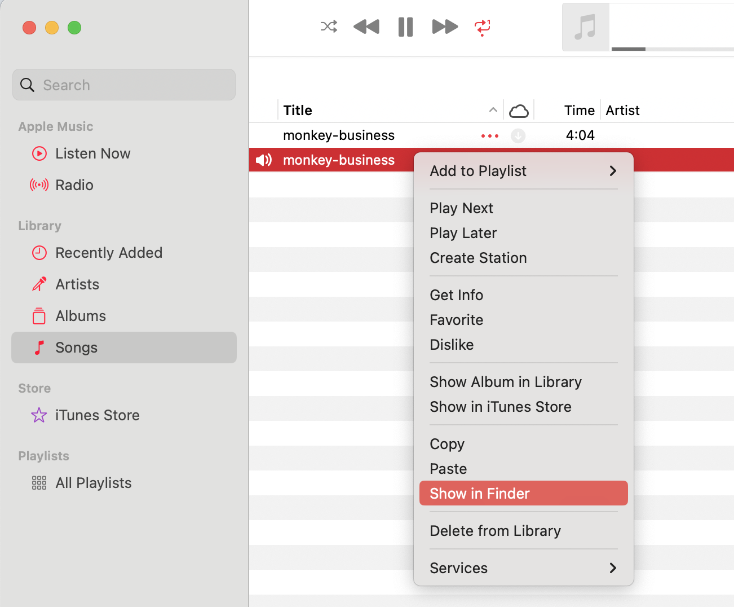Toggle the repeat-one mode
This screenshot has width=734, height=607.
482,27
